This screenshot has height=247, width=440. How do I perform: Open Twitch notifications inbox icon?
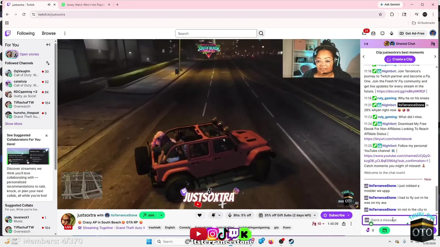tap(373, 33)
